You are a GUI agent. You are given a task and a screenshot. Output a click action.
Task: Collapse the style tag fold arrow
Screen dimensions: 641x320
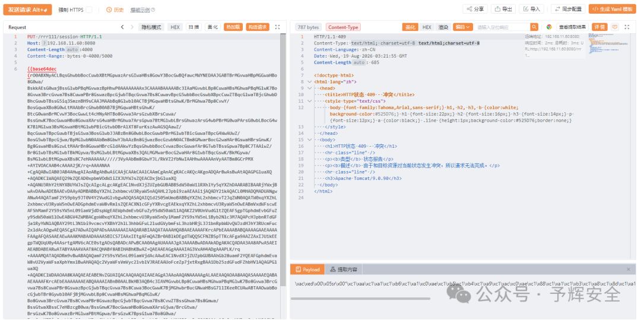[x=309, y=101]
